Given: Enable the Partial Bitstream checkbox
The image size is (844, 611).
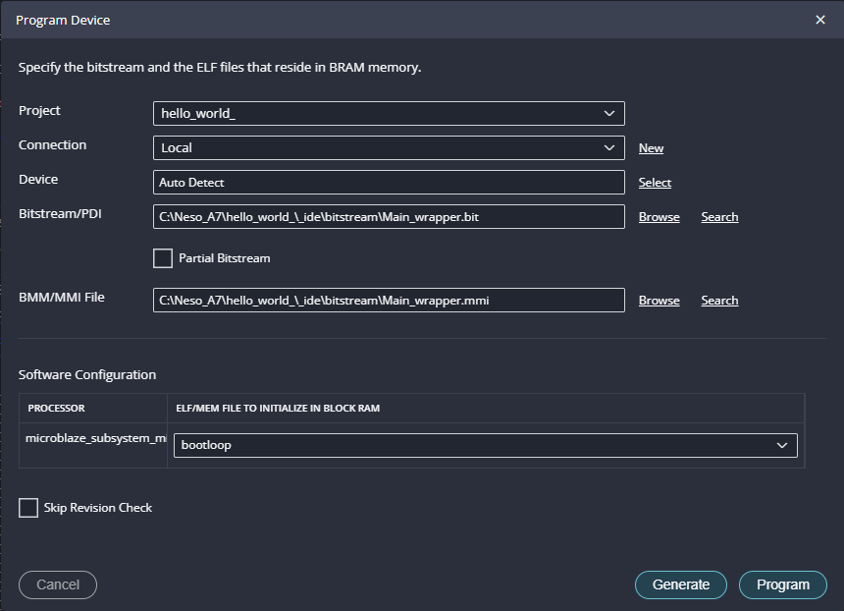Looking at the screenshot, I should [x=163, y=258].
